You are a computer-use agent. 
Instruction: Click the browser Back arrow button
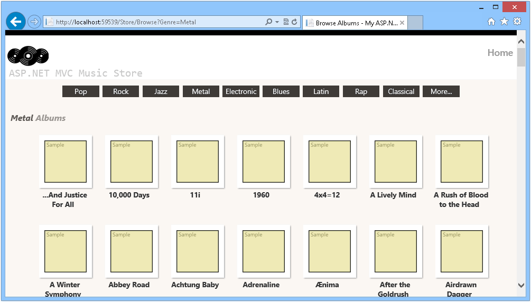point(15,22)
